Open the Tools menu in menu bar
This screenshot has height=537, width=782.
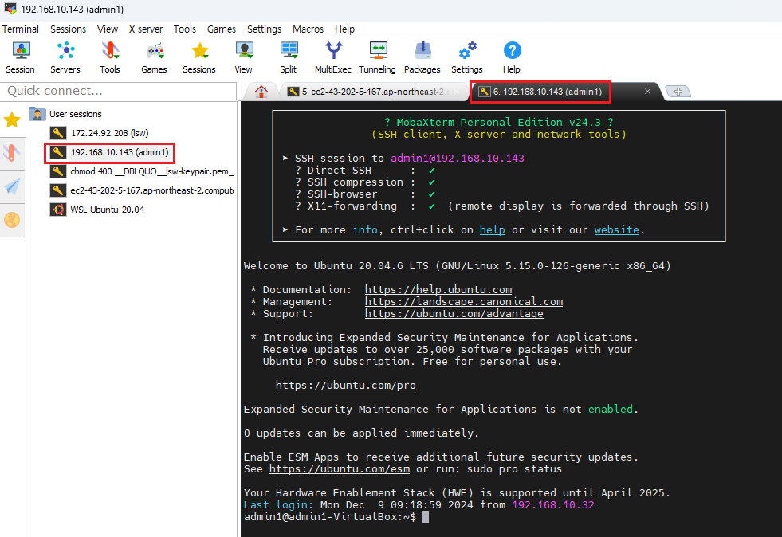185,29
